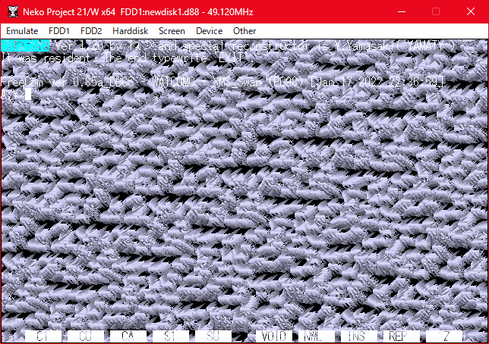Click the CU function key label
489x344 pixels.
pos(86,336)
